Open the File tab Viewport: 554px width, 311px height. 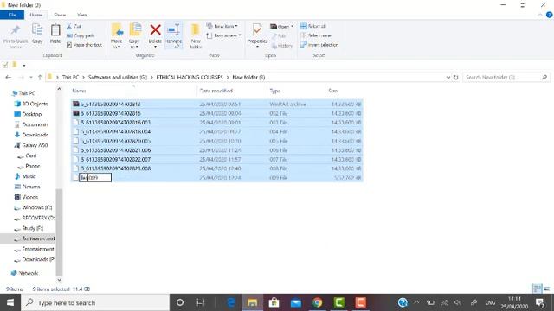[12, 15]
